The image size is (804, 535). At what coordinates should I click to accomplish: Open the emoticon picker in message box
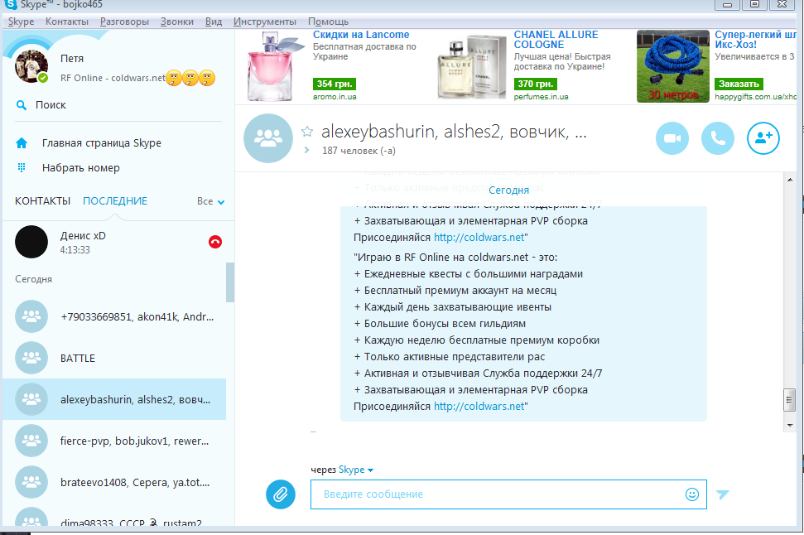pos(691,494)
